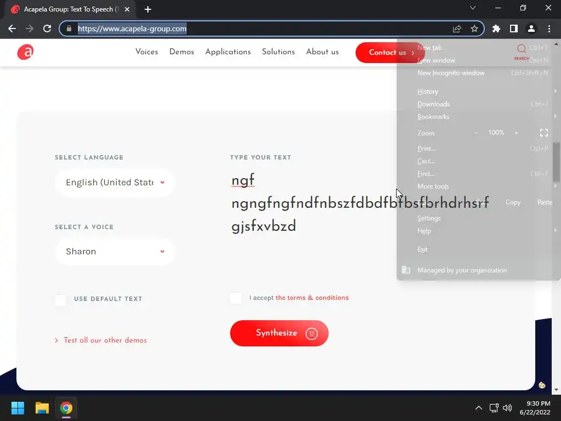Open File Explorer from the taskbar
The image size is (561, 421).
pos(42,408)
